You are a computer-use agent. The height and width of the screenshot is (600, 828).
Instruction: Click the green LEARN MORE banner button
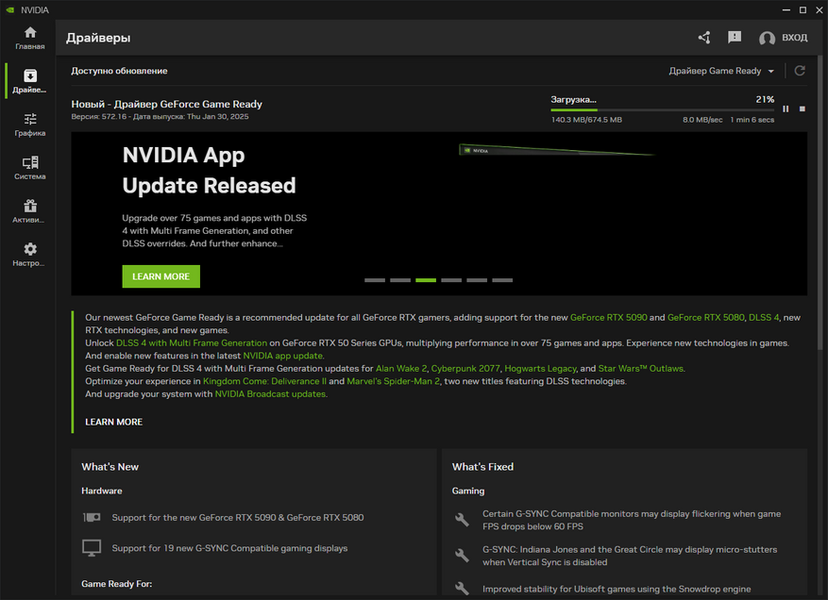tap(161, 276)
